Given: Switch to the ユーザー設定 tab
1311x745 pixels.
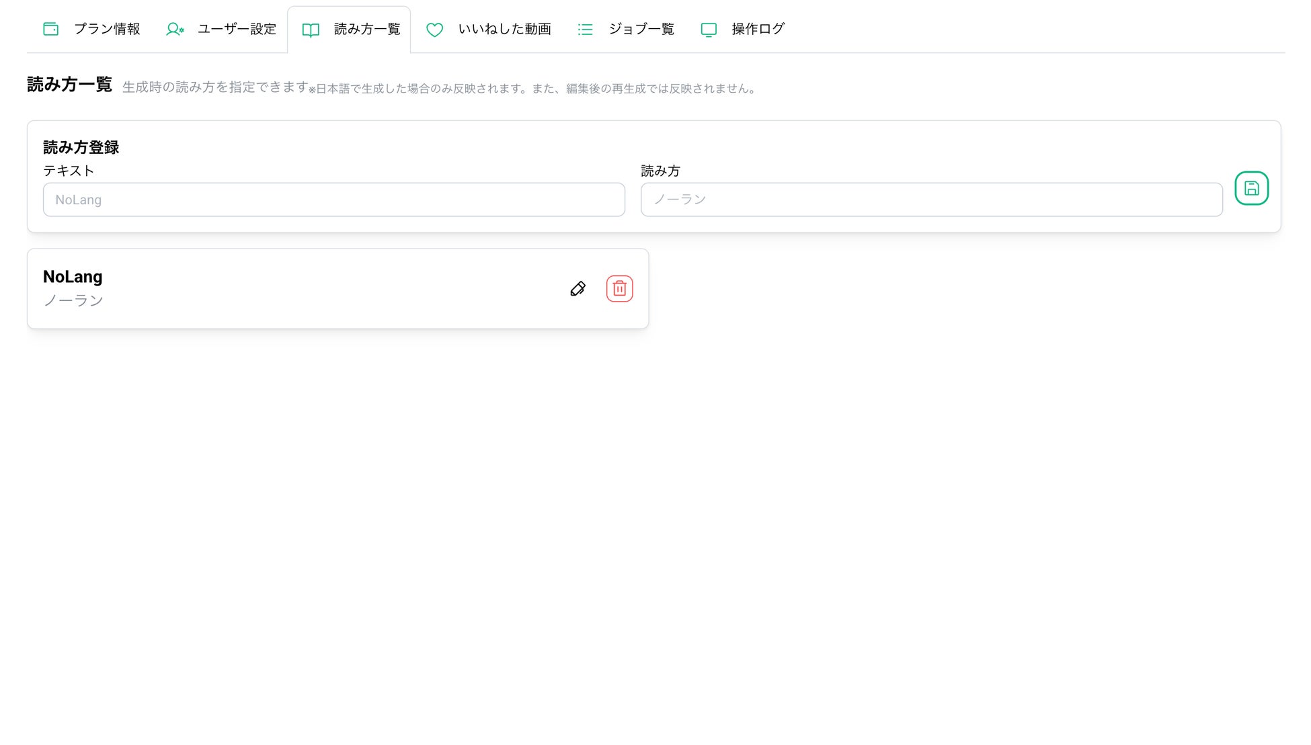Looking at the screenshot, I should pos(237,29).
